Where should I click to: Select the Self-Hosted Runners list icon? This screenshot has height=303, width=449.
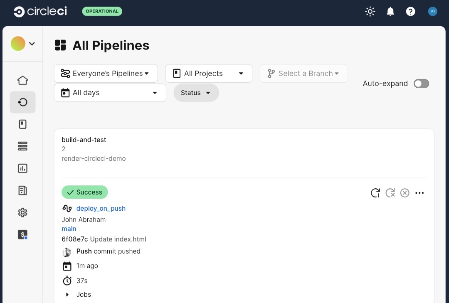click(22, 146)
